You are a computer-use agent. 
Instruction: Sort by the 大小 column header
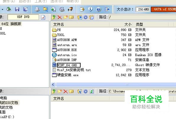pyautogui.click(x=121, y=25)
